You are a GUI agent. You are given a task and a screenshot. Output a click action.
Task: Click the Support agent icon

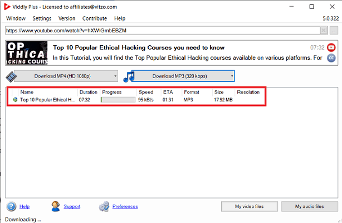[x=56, y=206]
